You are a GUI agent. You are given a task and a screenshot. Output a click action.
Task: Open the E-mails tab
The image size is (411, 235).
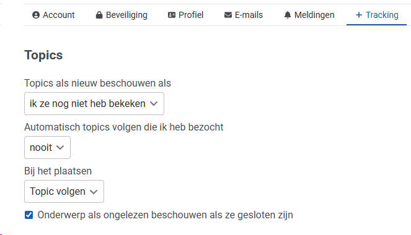click(x=244, y=15)
